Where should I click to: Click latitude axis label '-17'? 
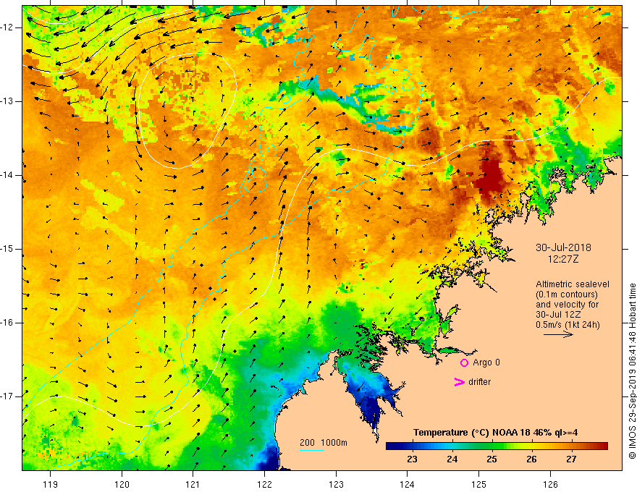[x=7, y=396]
